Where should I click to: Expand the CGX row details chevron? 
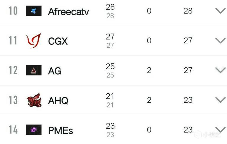[x=220, y=41]
